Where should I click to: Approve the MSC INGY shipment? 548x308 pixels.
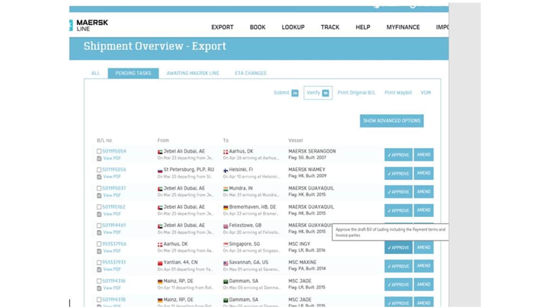pyautogui.click(x=398, y=248)
